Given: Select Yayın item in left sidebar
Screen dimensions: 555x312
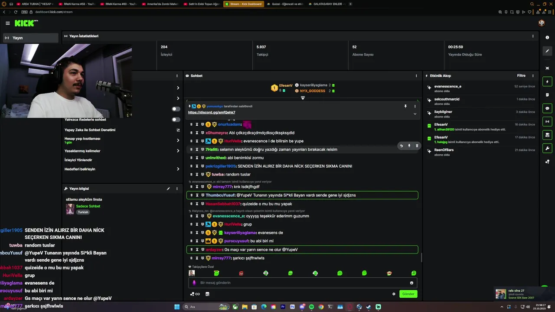Looking at the screenshot, I should 30,38.
